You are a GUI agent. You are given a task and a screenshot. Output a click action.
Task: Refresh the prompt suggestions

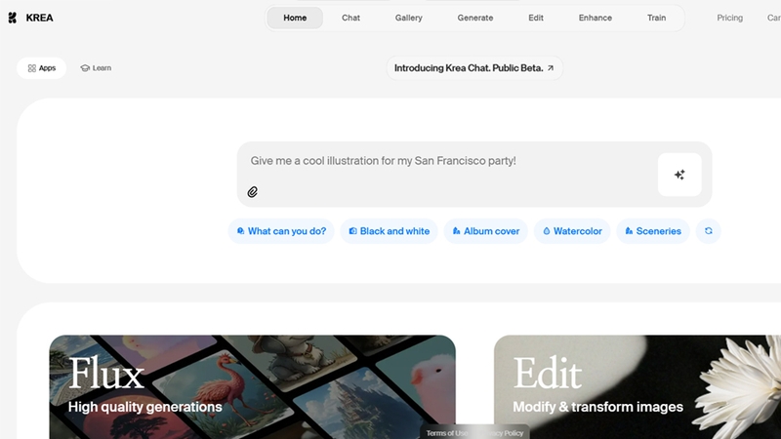[709, 231]
